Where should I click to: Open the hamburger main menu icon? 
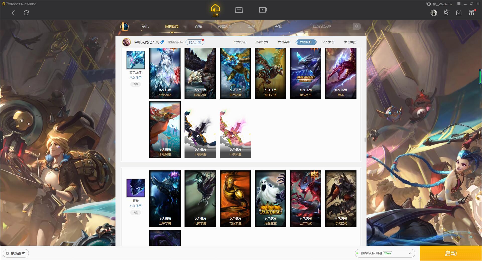459,4
